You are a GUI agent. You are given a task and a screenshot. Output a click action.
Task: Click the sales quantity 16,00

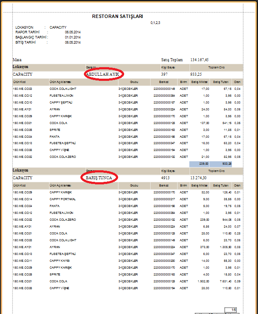[x=206, y=143]
